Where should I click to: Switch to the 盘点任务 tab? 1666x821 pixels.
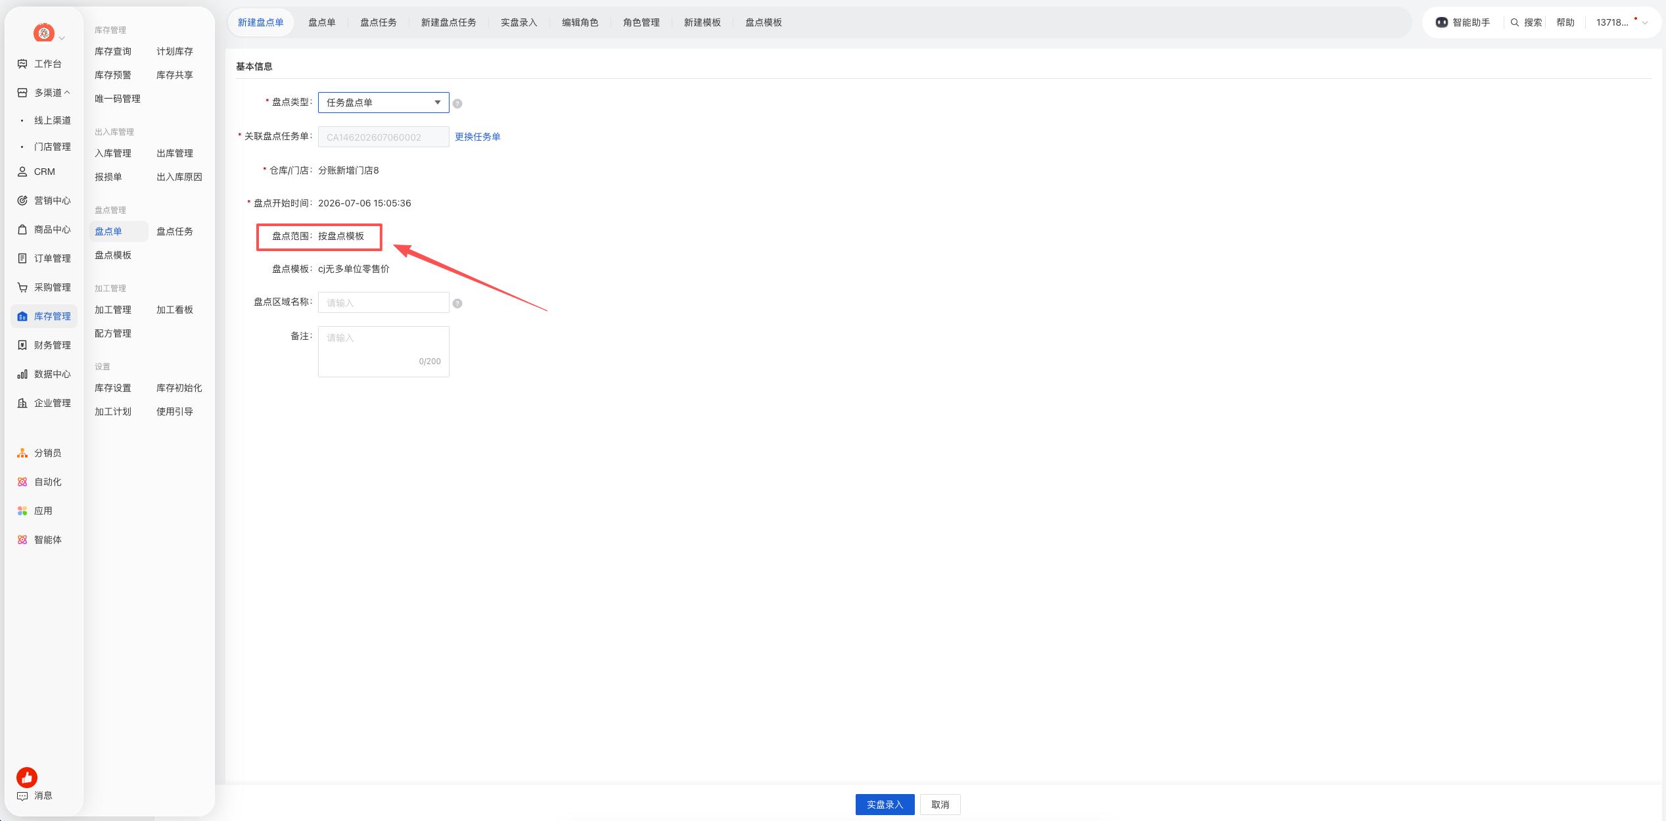[379, 22]
